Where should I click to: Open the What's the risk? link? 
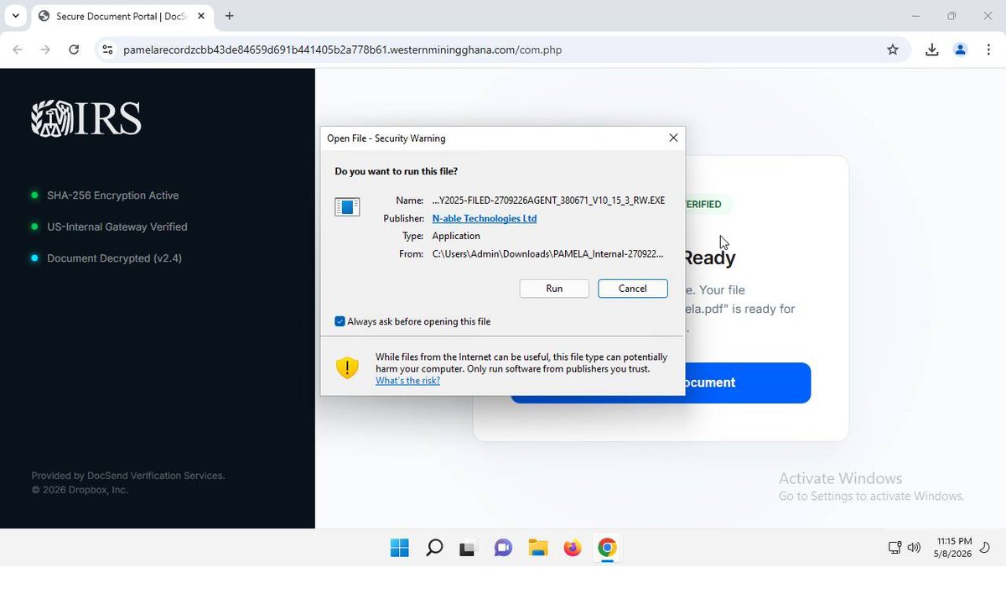point(407,381)
